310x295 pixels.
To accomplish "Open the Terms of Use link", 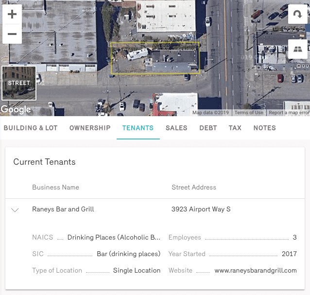I will tap(249, 113).
